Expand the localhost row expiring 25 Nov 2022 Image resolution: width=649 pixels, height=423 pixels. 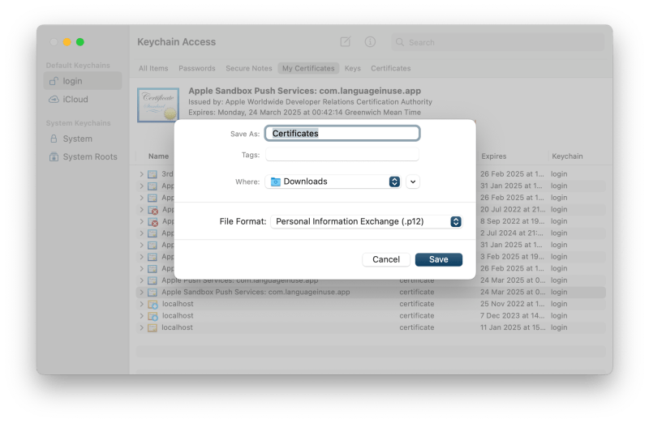coord(141,304)
